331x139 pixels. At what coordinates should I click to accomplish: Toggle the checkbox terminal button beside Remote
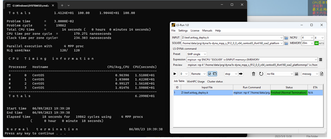click(x=212, y=74)
